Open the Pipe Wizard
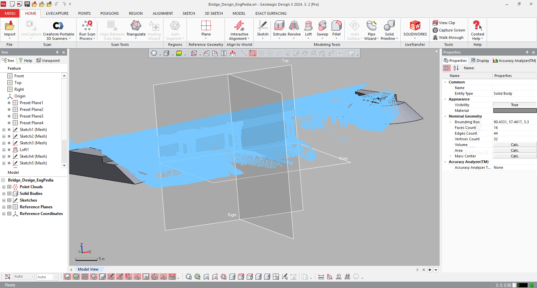Screen dimensions: 537x288 click(x=372, y=30)
